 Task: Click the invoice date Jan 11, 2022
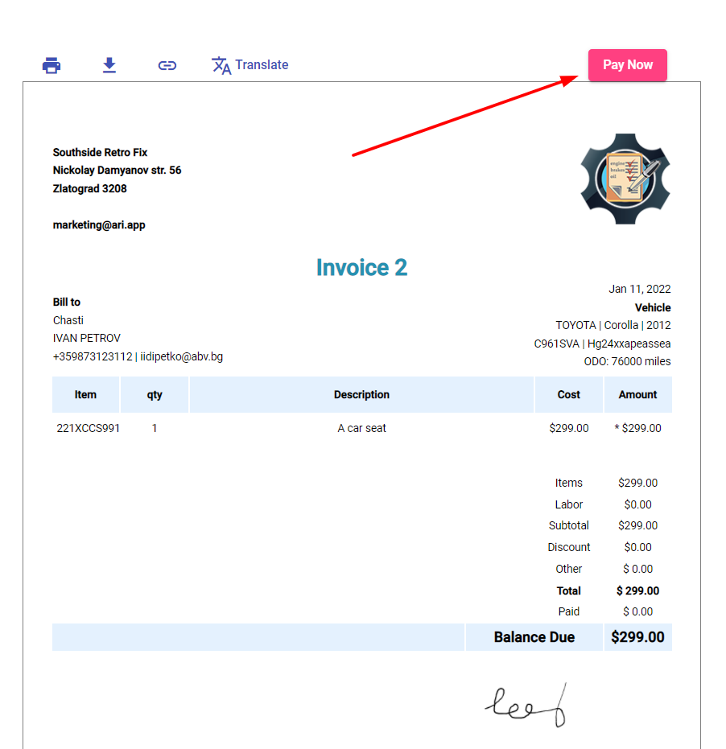[640, 289]
